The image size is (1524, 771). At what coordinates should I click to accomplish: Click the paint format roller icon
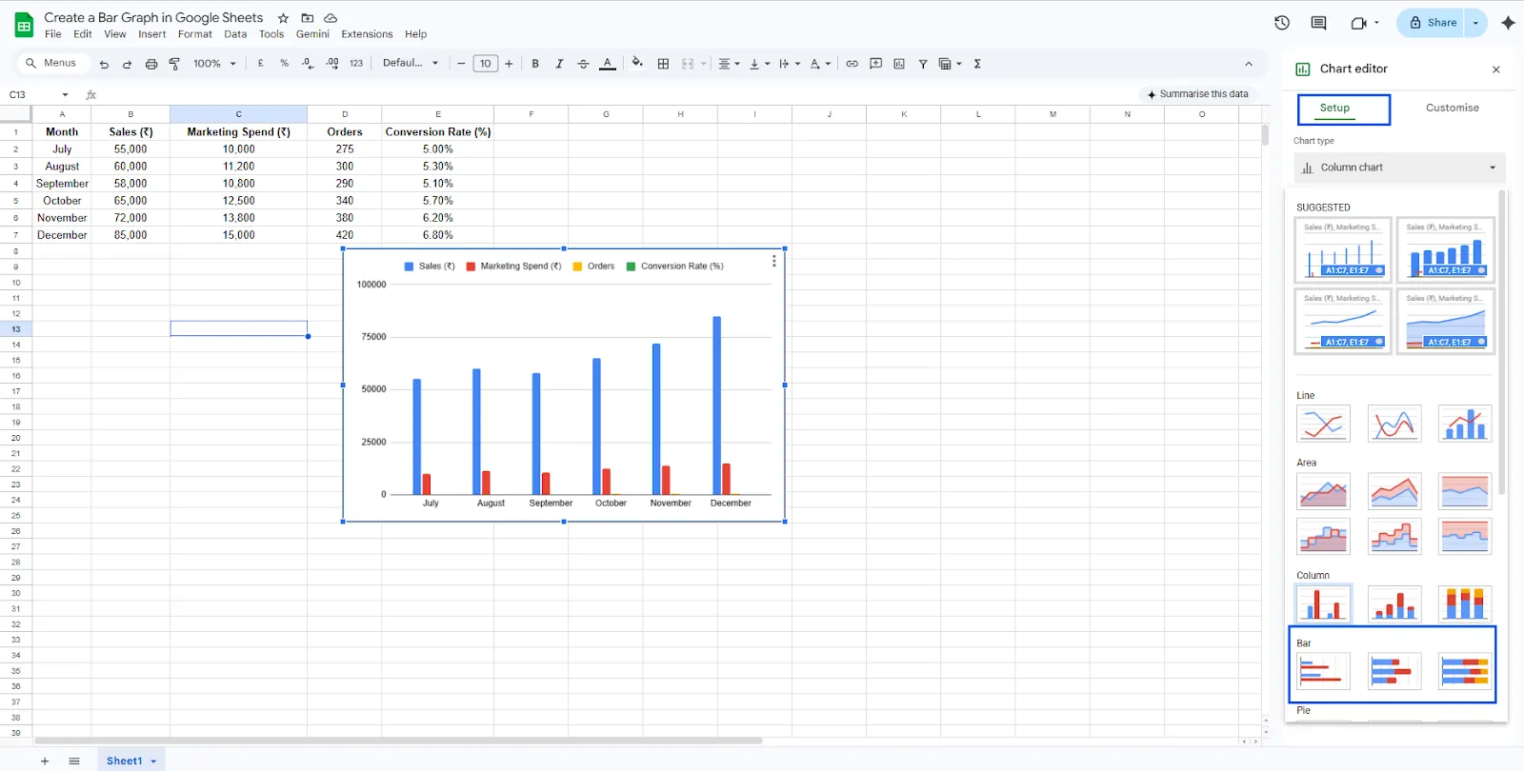pos(174,64)
